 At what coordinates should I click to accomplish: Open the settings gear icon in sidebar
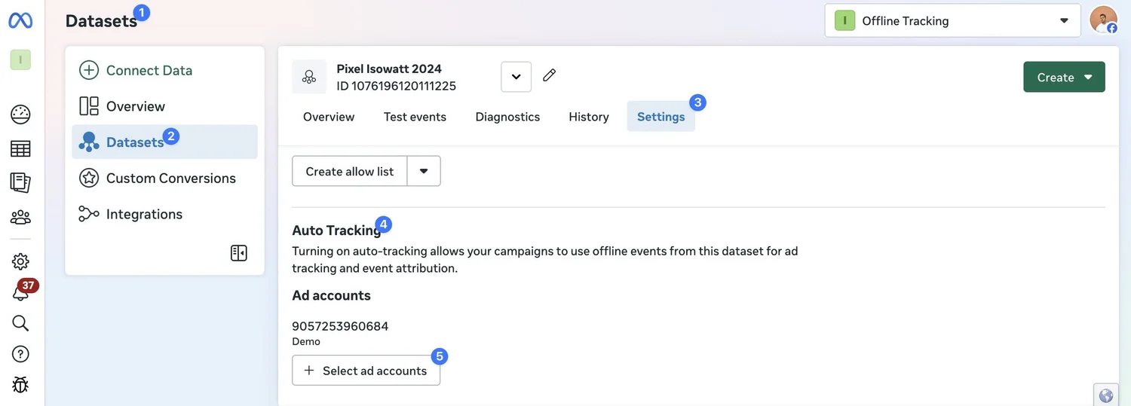click(x=20, y=261)
